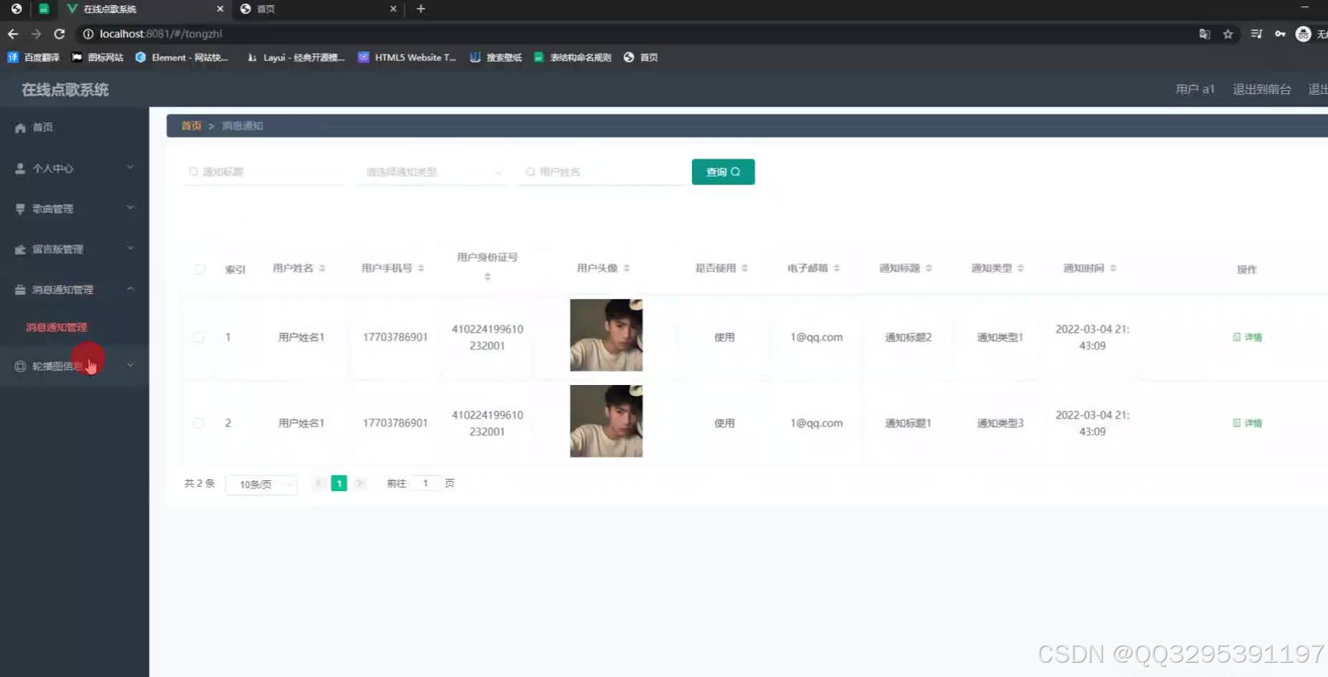Open browser translate icon in address bar
This screenshot has height=677, width=1328.
coord(1204,34)
